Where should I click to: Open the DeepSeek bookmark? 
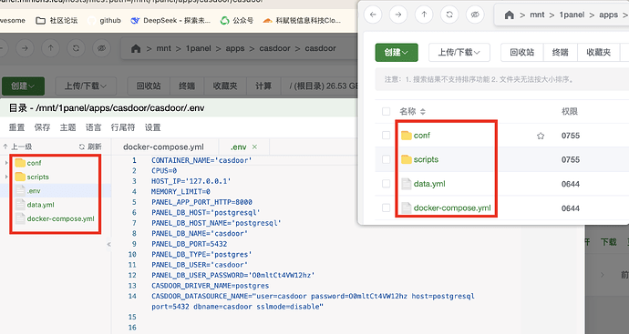(x=170, y=20)
